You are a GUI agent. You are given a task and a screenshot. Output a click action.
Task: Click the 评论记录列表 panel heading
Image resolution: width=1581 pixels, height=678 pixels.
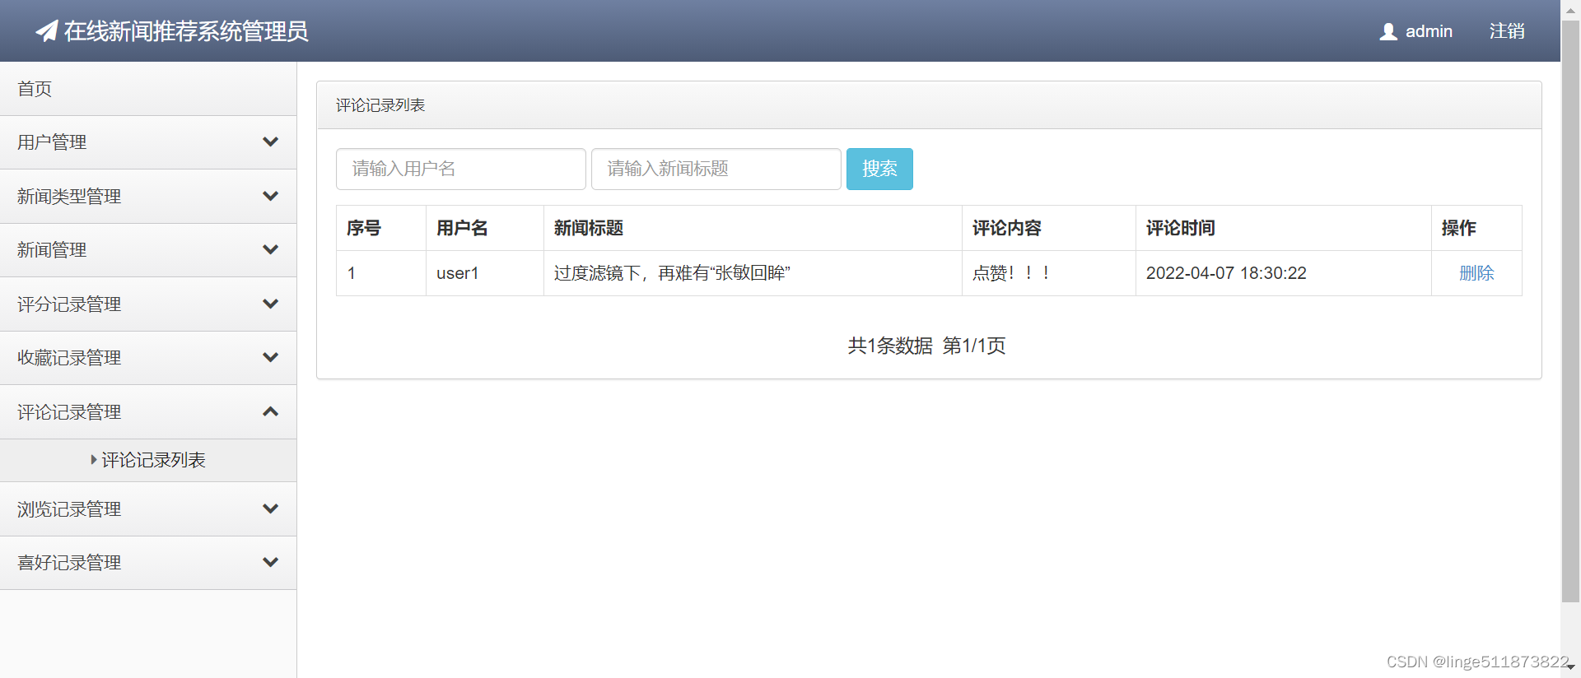point(380,105)
